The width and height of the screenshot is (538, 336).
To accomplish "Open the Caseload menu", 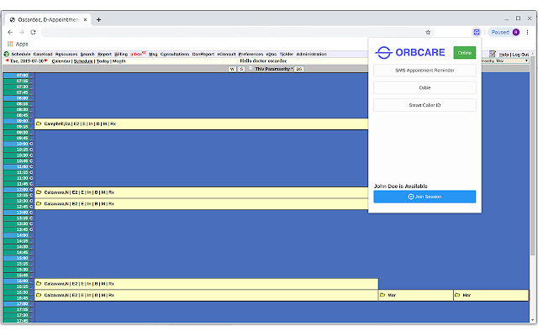I will click(43, 54).
